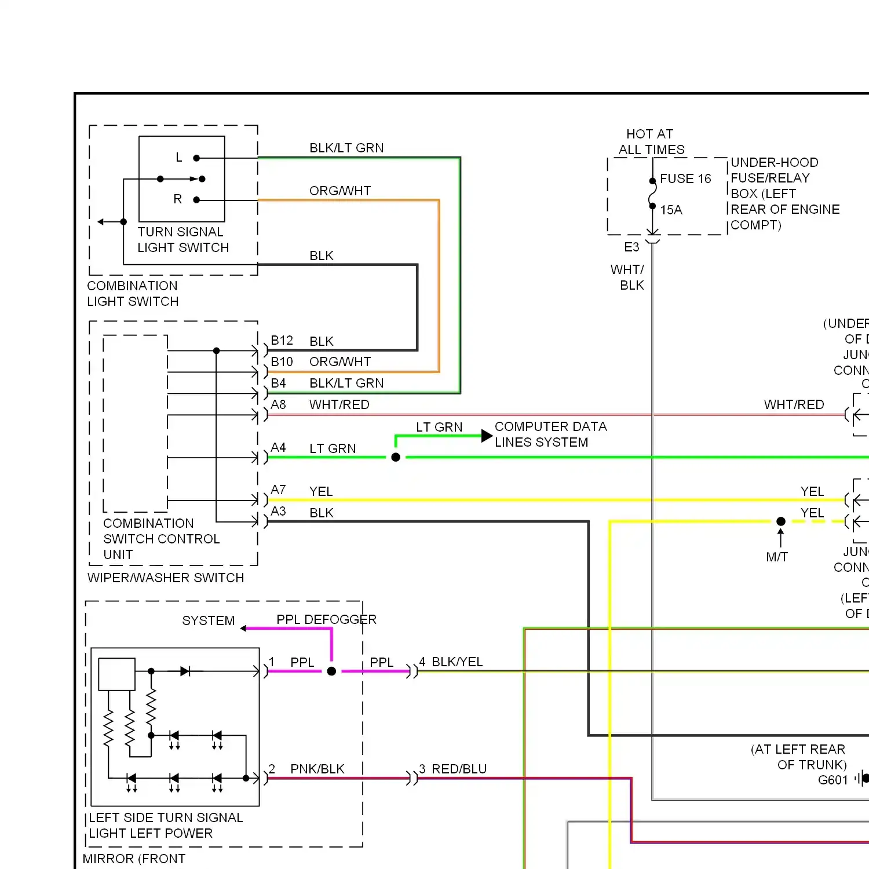Click the YEL label beside pin A7

[x=321, y=491]
